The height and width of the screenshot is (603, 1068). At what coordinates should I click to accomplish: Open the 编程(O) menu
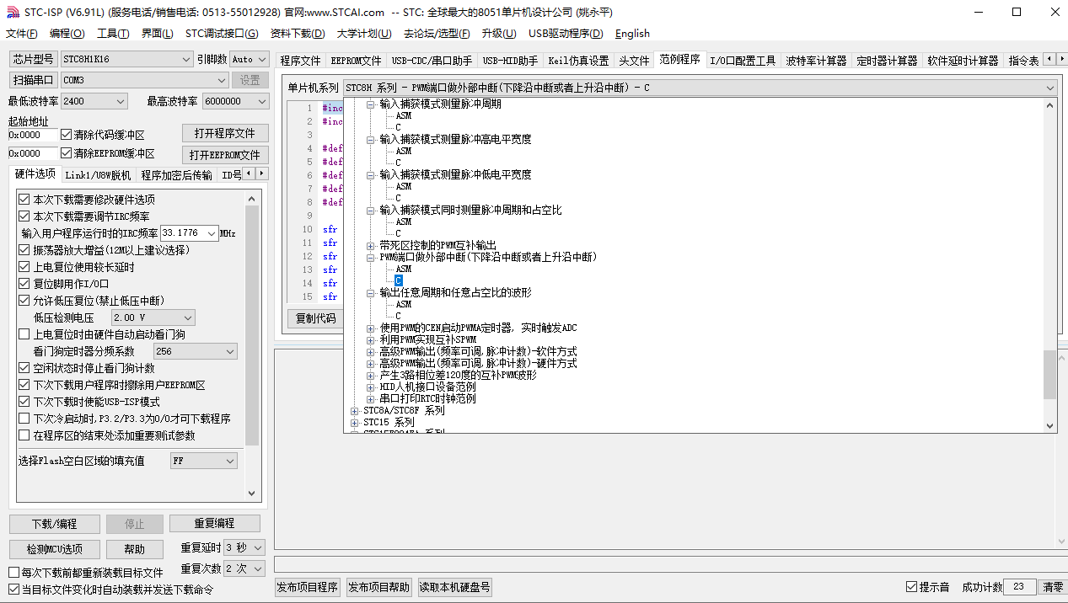67,34
